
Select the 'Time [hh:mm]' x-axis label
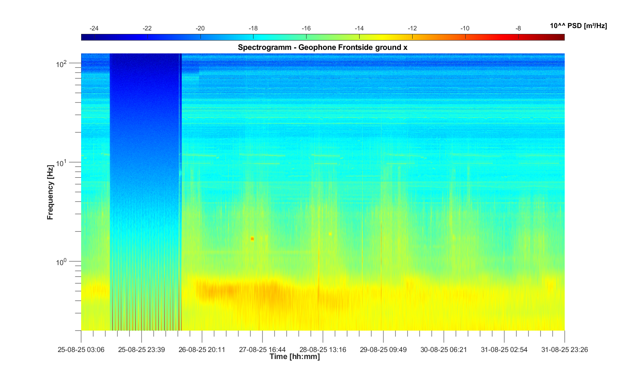click(x=294, y=357)
